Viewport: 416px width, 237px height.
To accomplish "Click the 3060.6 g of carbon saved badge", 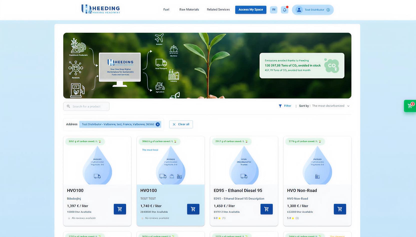I will tap(159, 141).
